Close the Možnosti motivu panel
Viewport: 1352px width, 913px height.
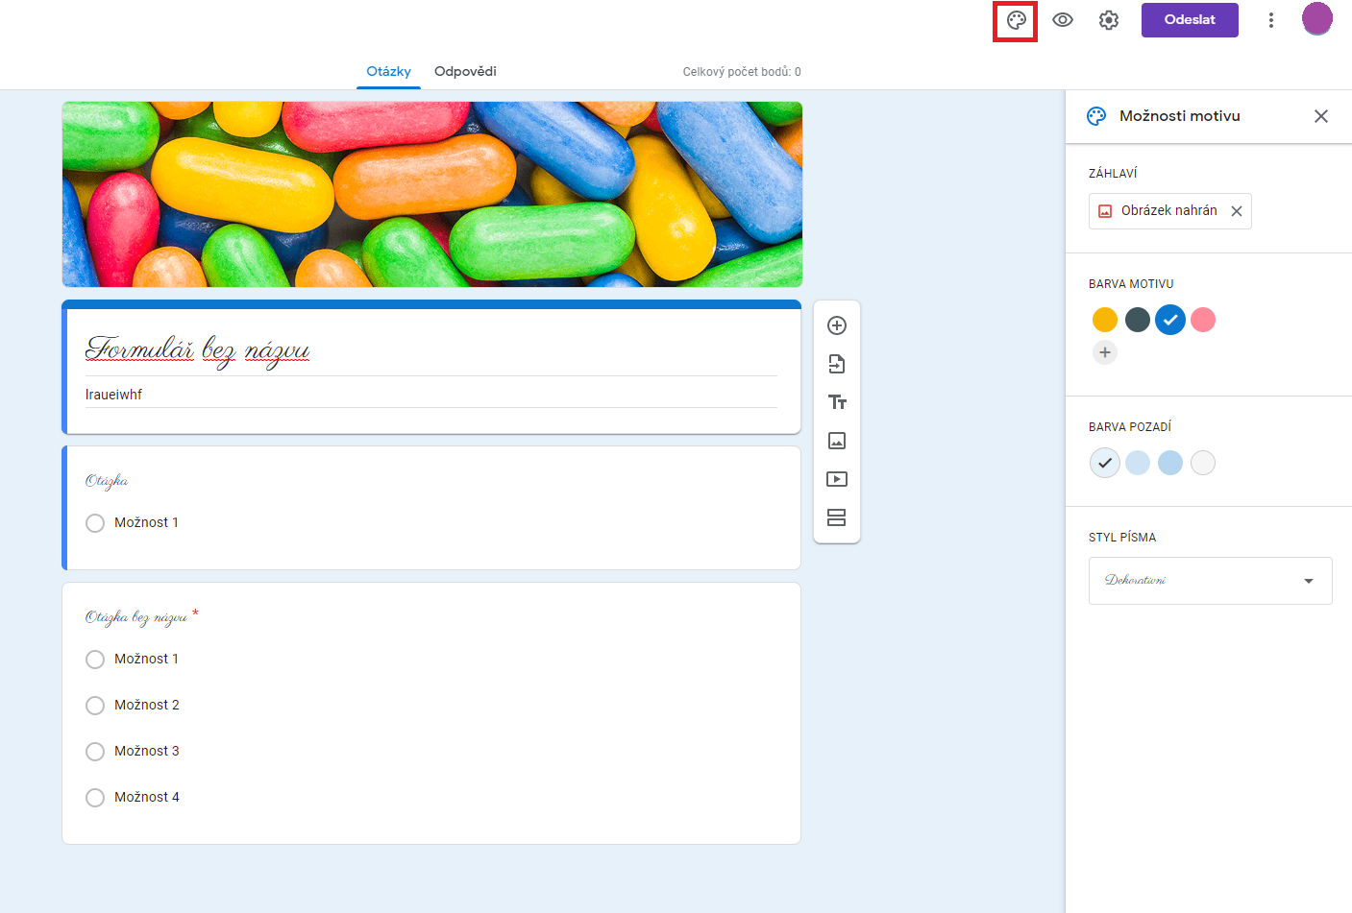click(1321, 116)
